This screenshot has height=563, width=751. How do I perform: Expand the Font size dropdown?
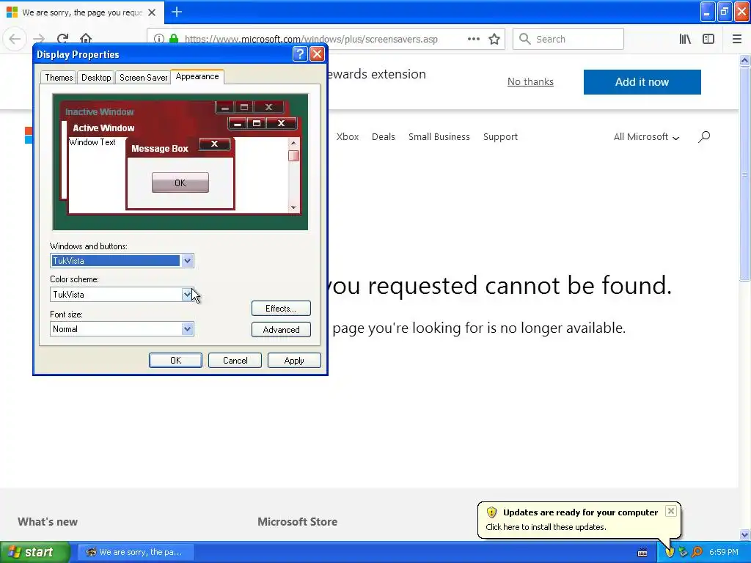[x=187, y=329]
